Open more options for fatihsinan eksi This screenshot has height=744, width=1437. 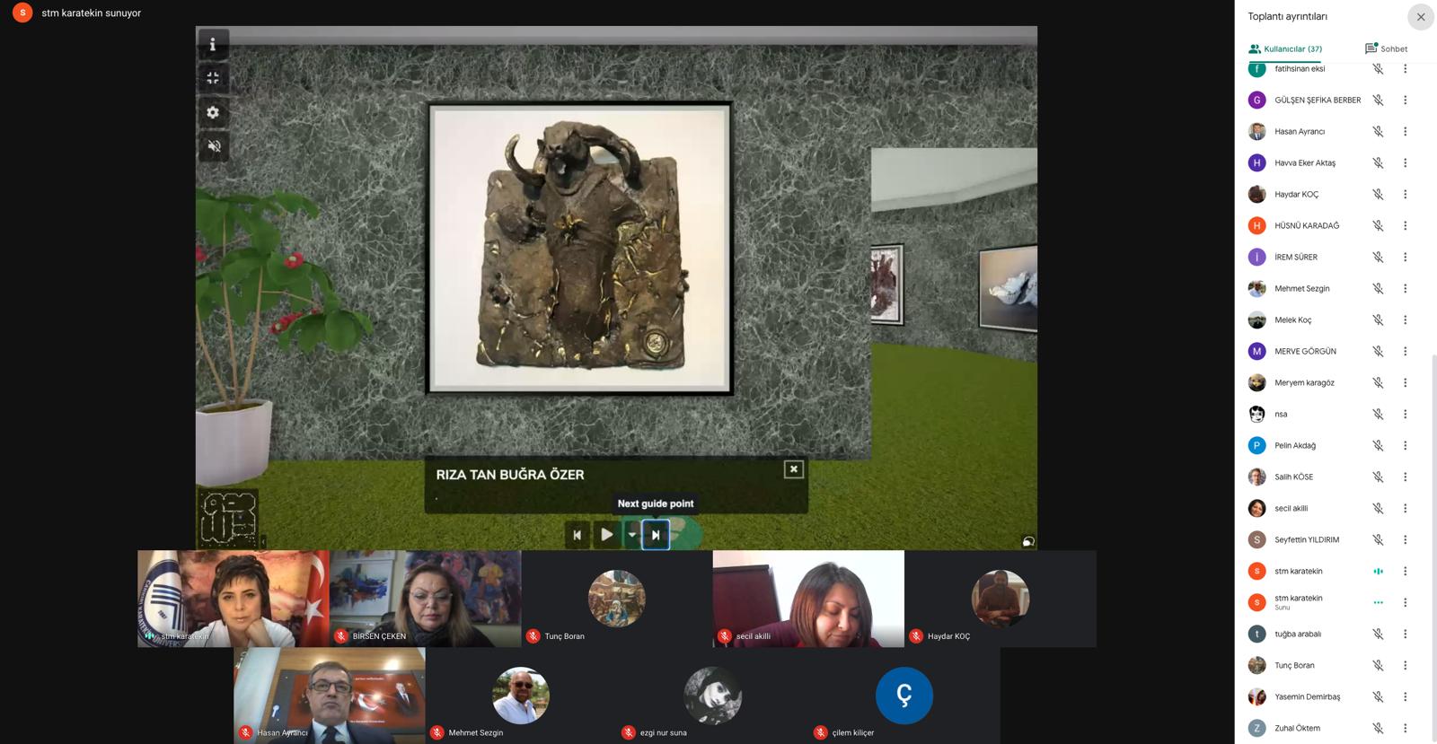pos(1406,69)
